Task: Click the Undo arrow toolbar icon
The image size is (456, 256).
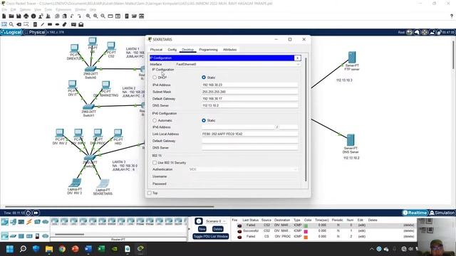Action: coord(72,16)
